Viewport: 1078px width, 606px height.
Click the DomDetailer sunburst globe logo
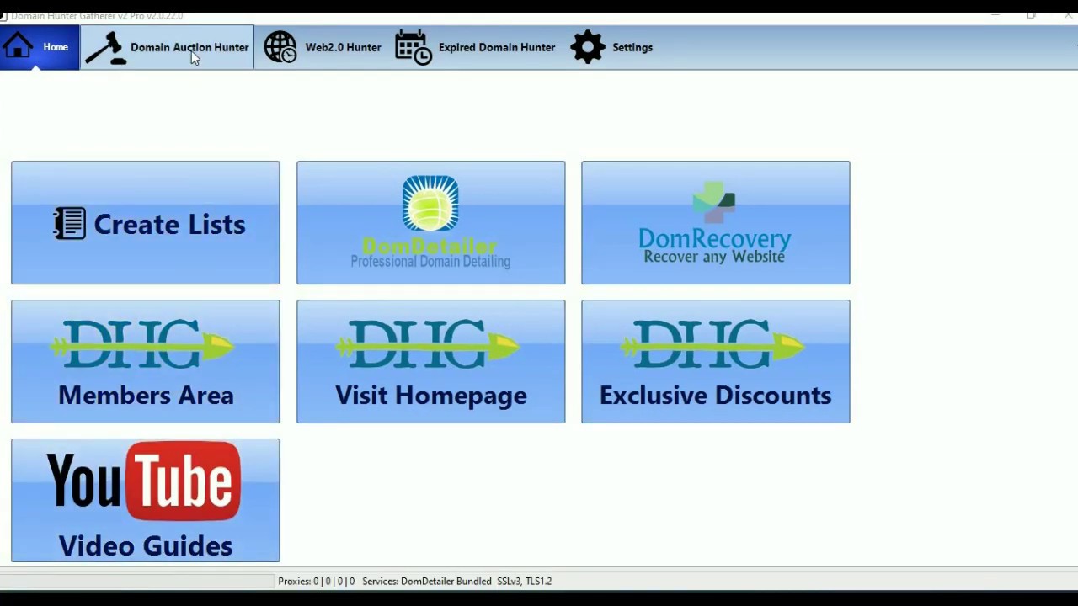[430, 204]
